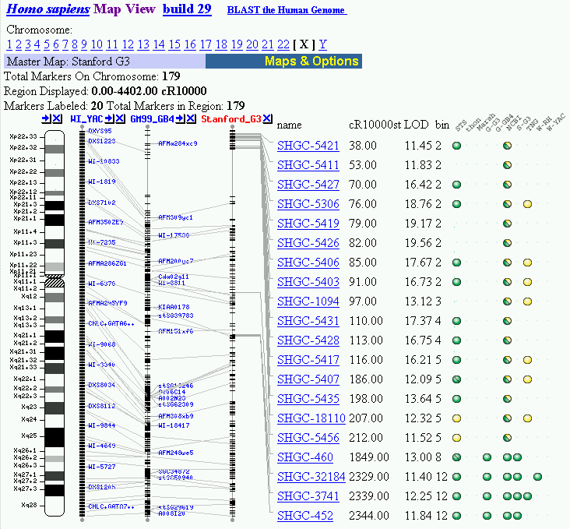Click the WI_YAC map title
This screenshot has width=570, height=529.
(x=86, y=119)
